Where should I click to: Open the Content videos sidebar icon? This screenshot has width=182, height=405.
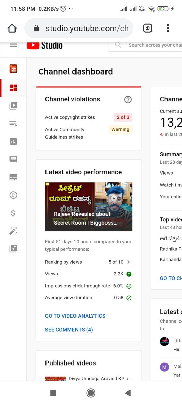tap(13, 106)
